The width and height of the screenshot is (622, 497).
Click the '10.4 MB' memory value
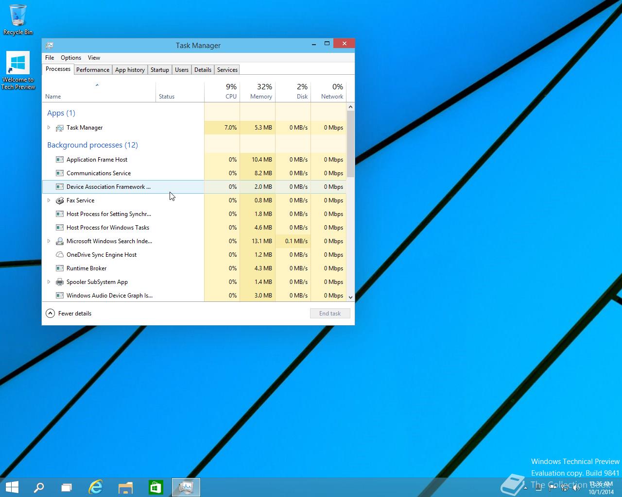pos(262,160)
